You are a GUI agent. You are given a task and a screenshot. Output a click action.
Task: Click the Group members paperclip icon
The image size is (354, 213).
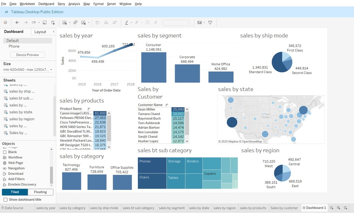tap(137, 22)
